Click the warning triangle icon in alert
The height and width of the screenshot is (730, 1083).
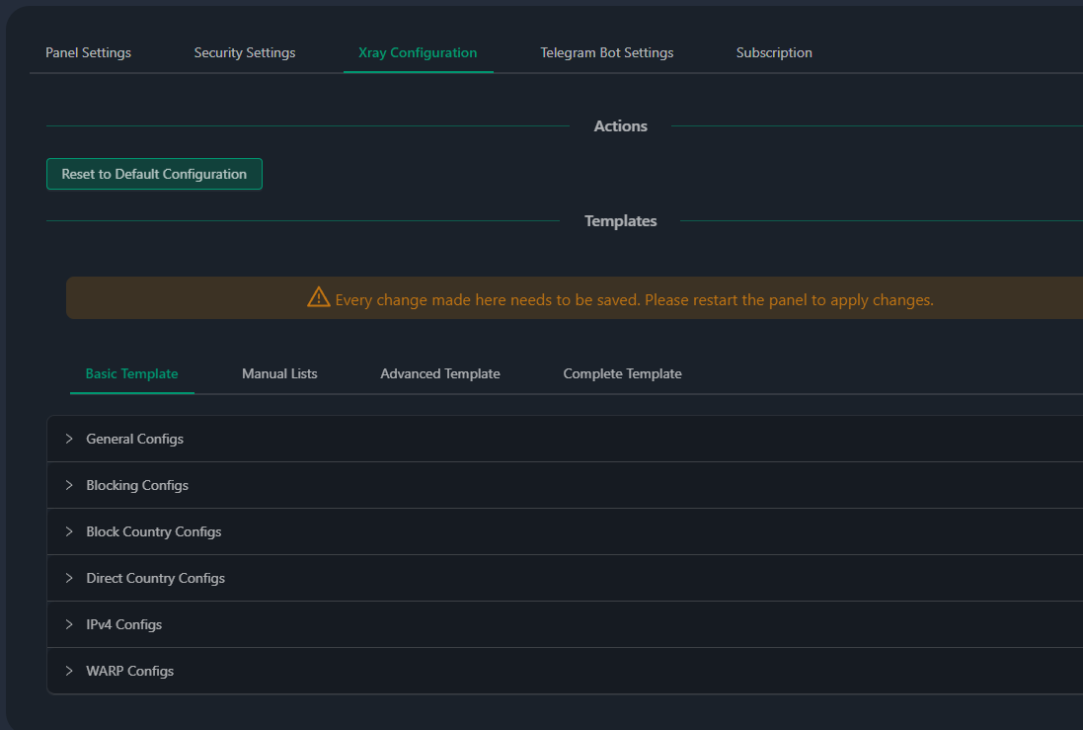point(318,297)
